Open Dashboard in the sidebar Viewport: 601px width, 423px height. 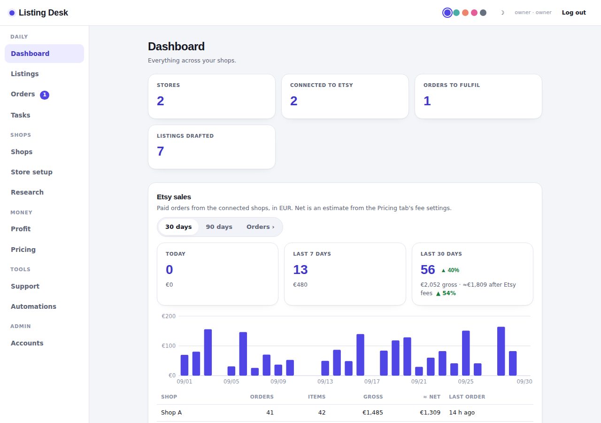(44, 54)
